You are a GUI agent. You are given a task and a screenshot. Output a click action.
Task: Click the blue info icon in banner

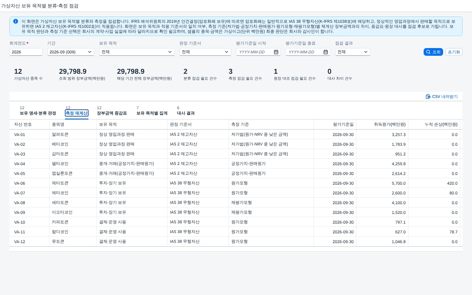click(16, 21)
